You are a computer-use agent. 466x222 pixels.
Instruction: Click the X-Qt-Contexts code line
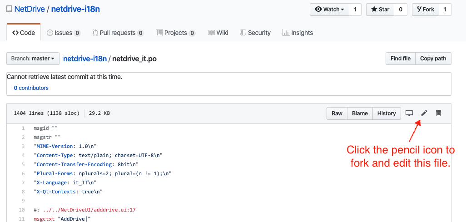point(68,192)
